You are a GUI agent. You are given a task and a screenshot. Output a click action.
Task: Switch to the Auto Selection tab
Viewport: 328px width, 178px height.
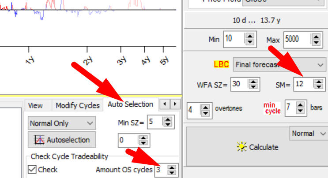click(x=130, y=104)
